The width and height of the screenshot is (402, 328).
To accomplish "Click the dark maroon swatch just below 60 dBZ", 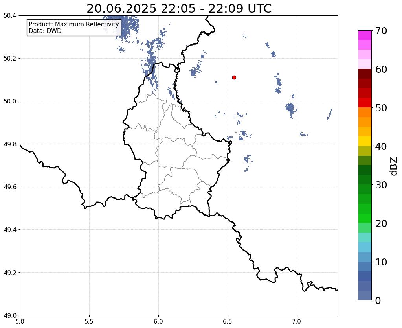I will [x=365, y=74].
